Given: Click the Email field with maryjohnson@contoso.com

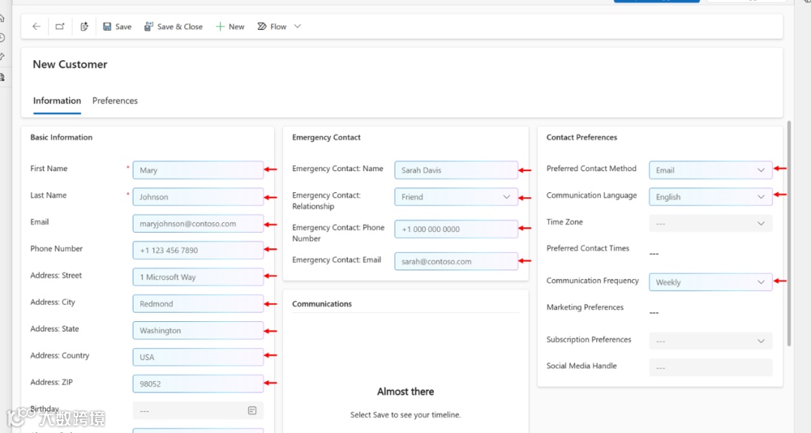Looking at the screenshot, I should pyautogui.click(x=198, y=224).
